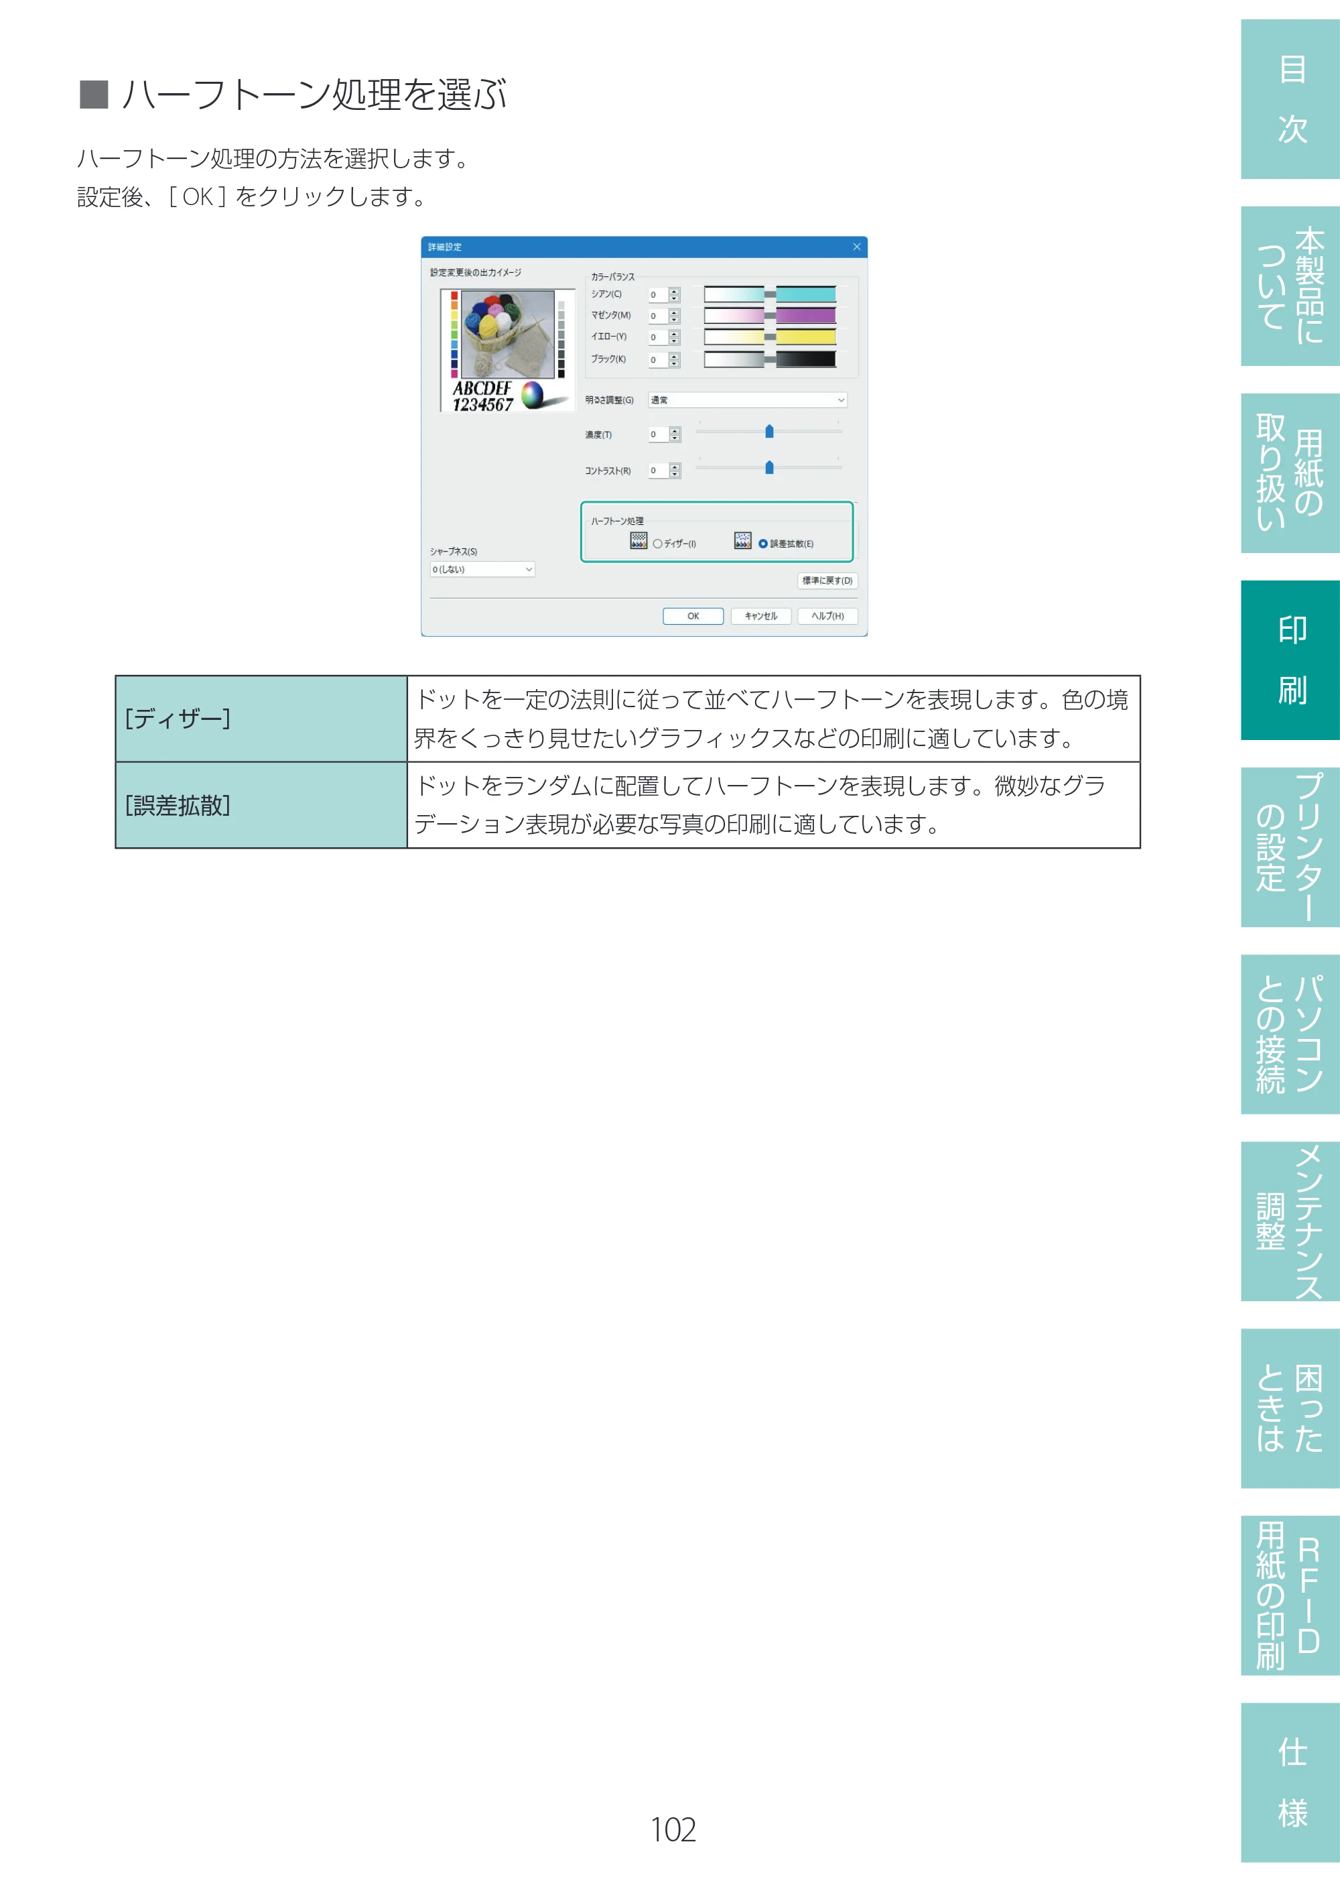This screenshot has width=1340, height=1897.
Task: Click the [ディザー] table cell
Action: pyautogui.click(x=261, y=719)
